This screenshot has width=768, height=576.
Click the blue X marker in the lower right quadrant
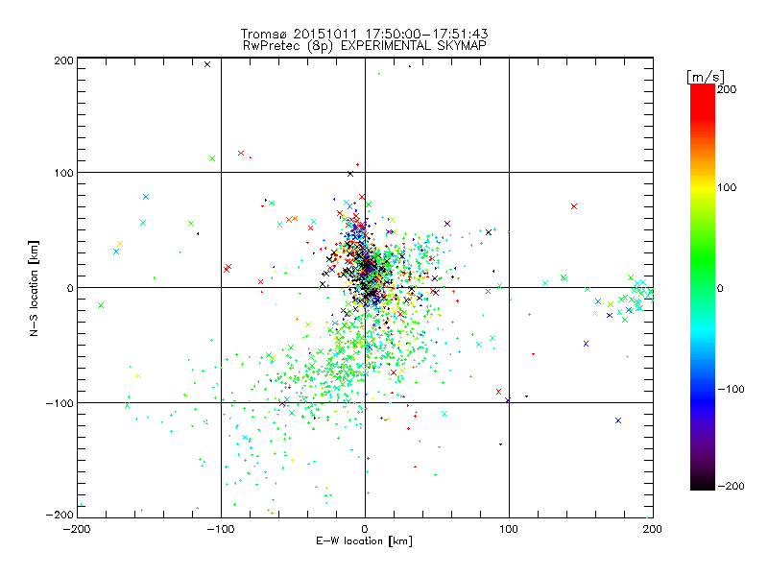[618, 420]
